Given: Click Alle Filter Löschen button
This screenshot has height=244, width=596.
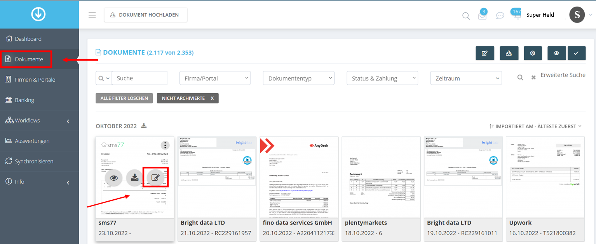Looking at the screenshot, I should (124, 98).
